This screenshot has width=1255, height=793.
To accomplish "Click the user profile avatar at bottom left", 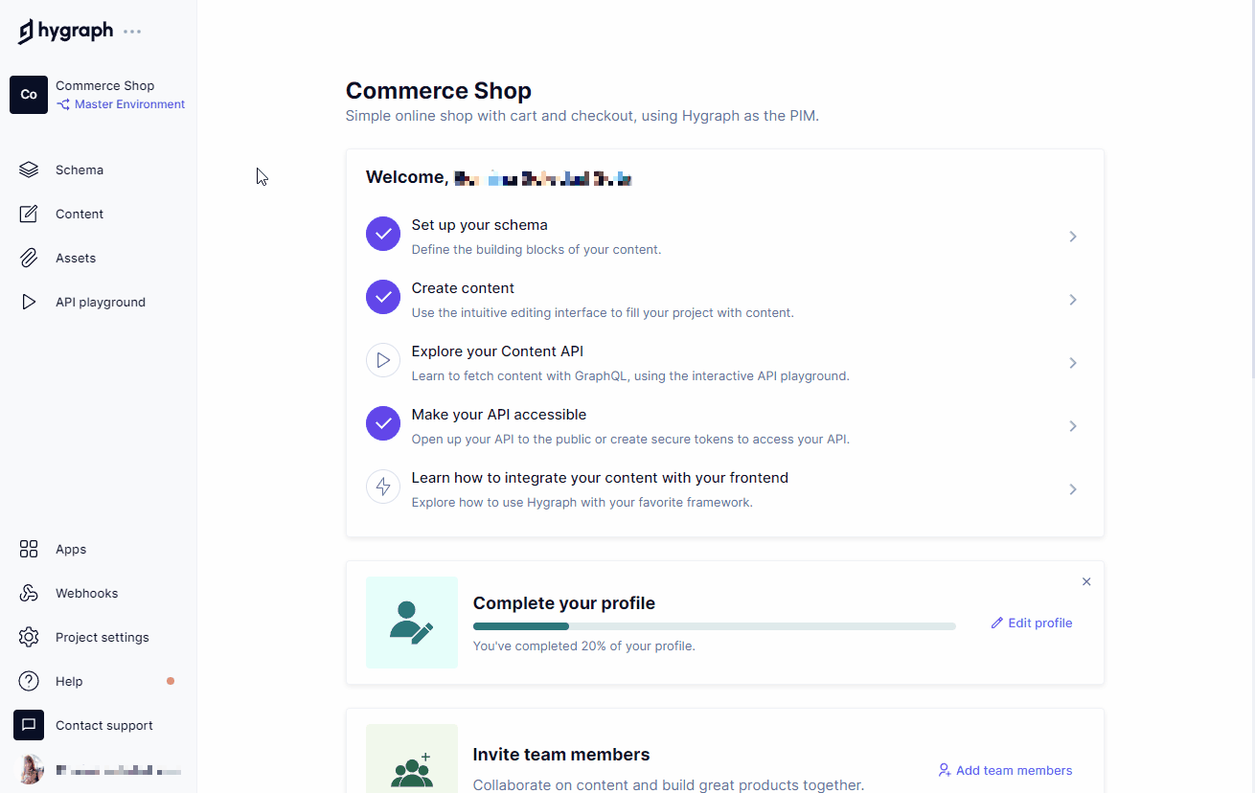I will (29, 770).
